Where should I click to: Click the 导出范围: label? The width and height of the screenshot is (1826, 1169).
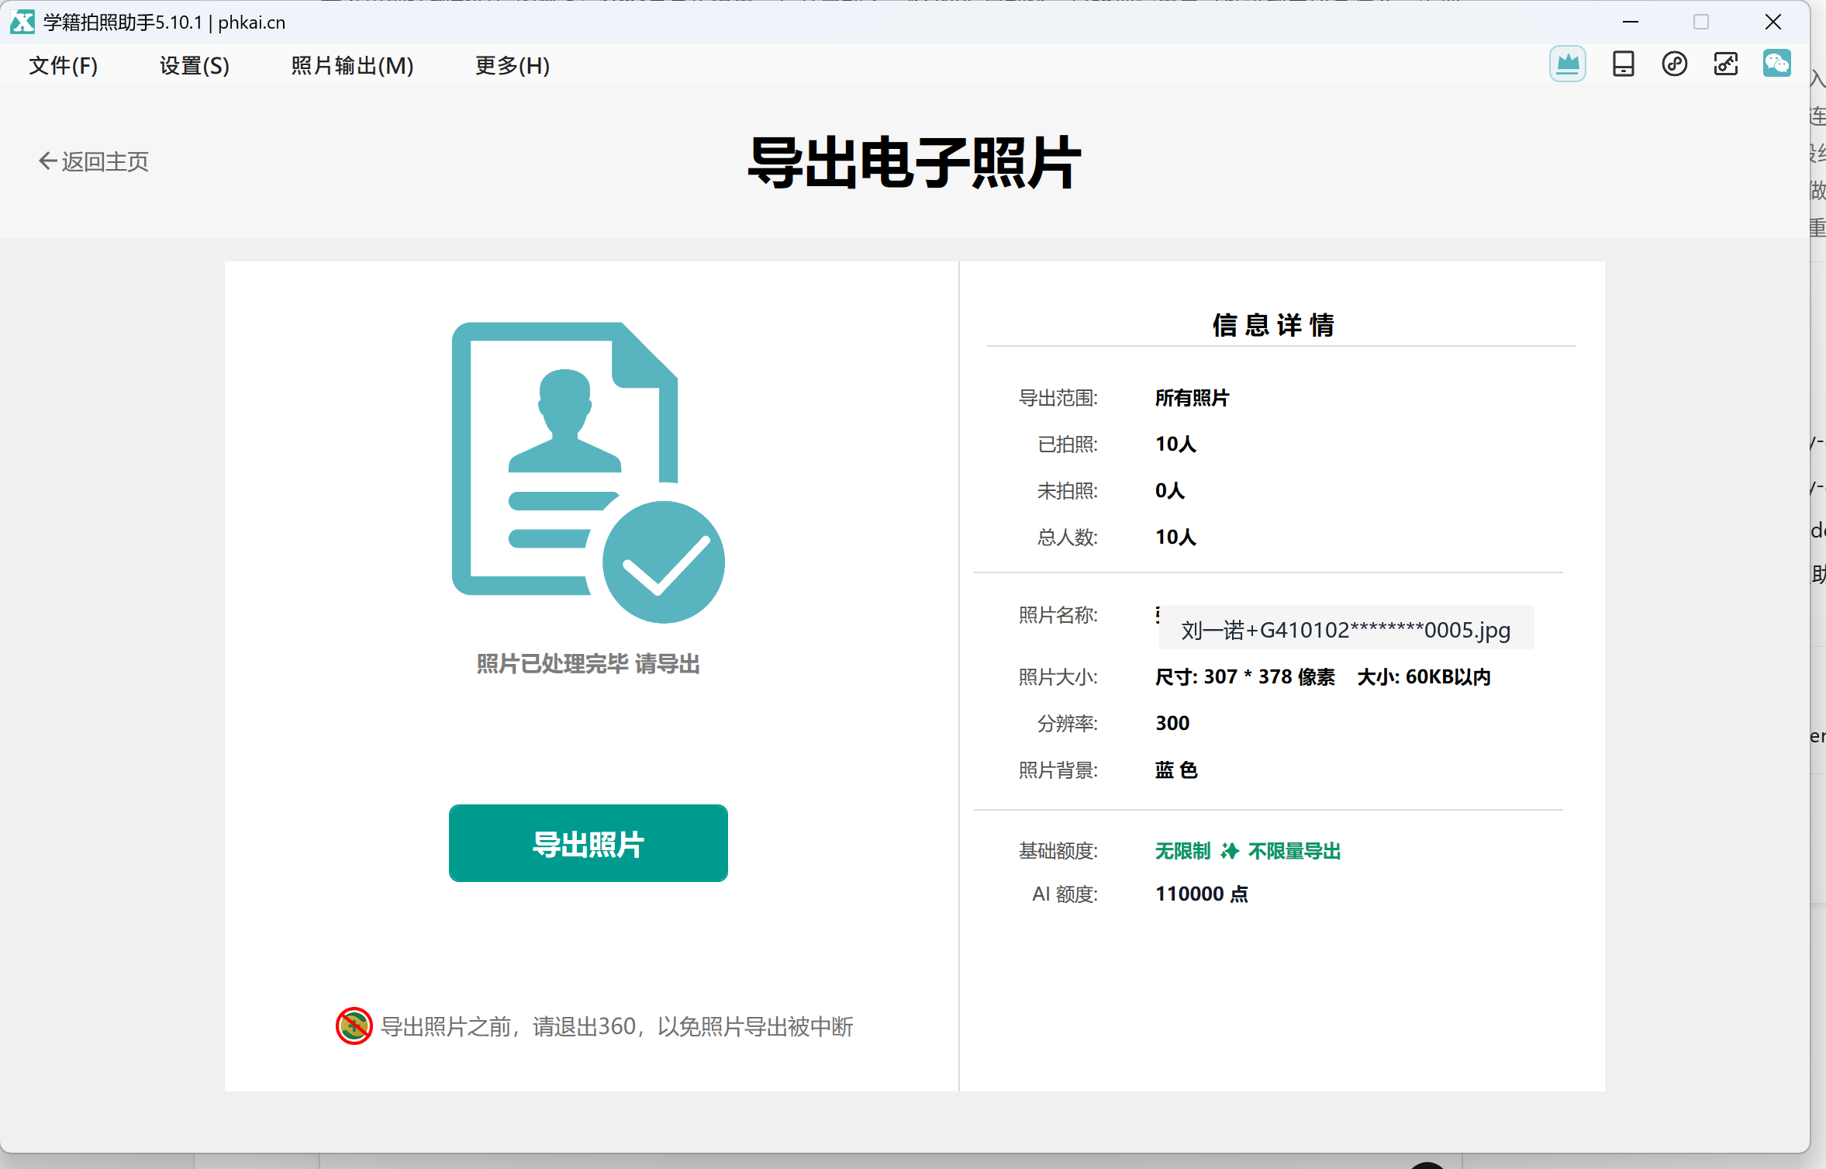(x=1058, y=398)
